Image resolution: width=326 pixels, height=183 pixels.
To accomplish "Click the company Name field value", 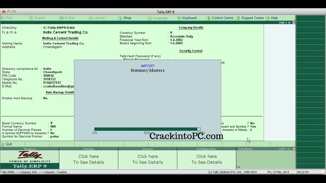I will point(66,33).
